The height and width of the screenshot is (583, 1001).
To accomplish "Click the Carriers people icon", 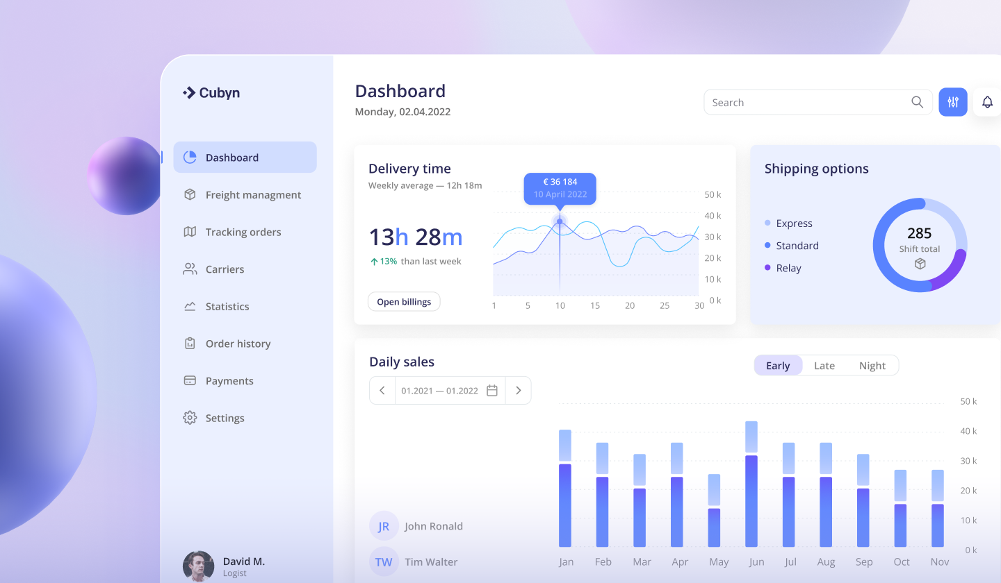I will coord(190,269).
